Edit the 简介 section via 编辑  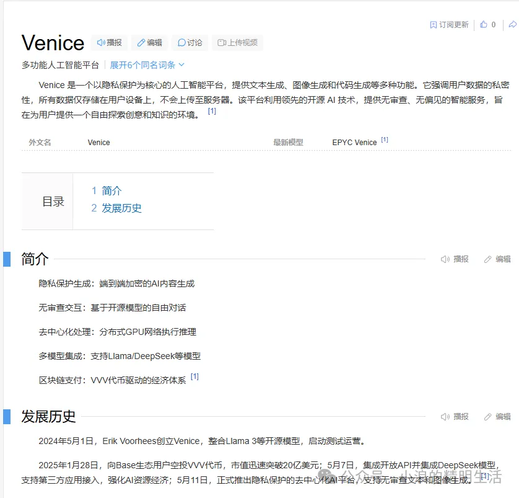coord(497,259)
